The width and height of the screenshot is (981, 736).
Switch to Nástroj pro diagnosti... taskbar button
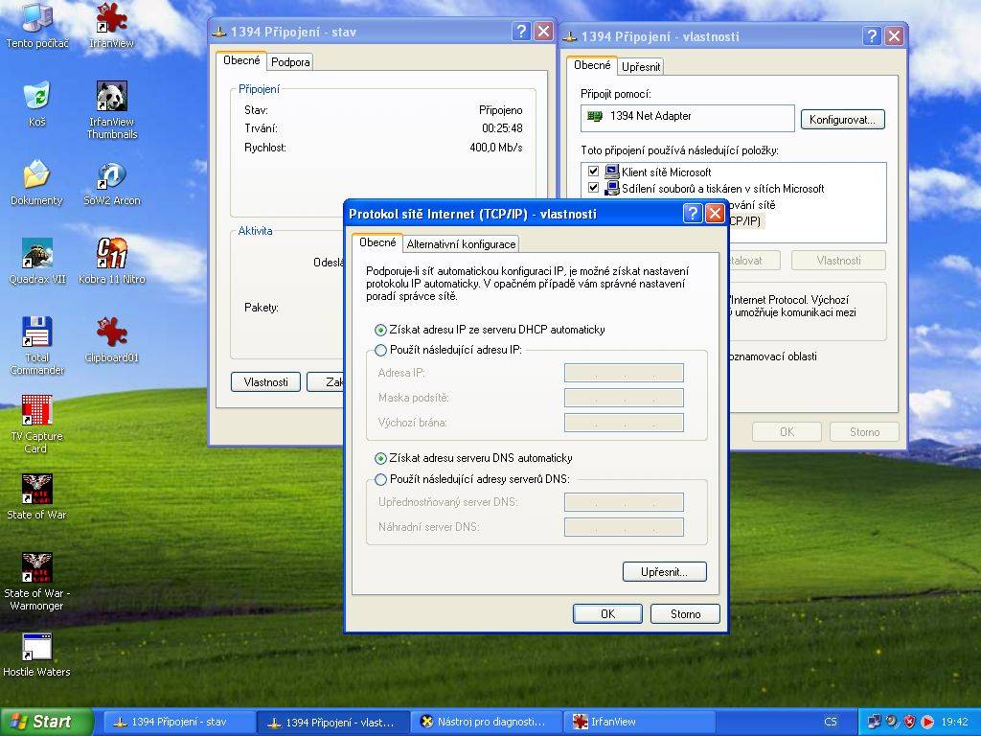[x=487, y=722]
